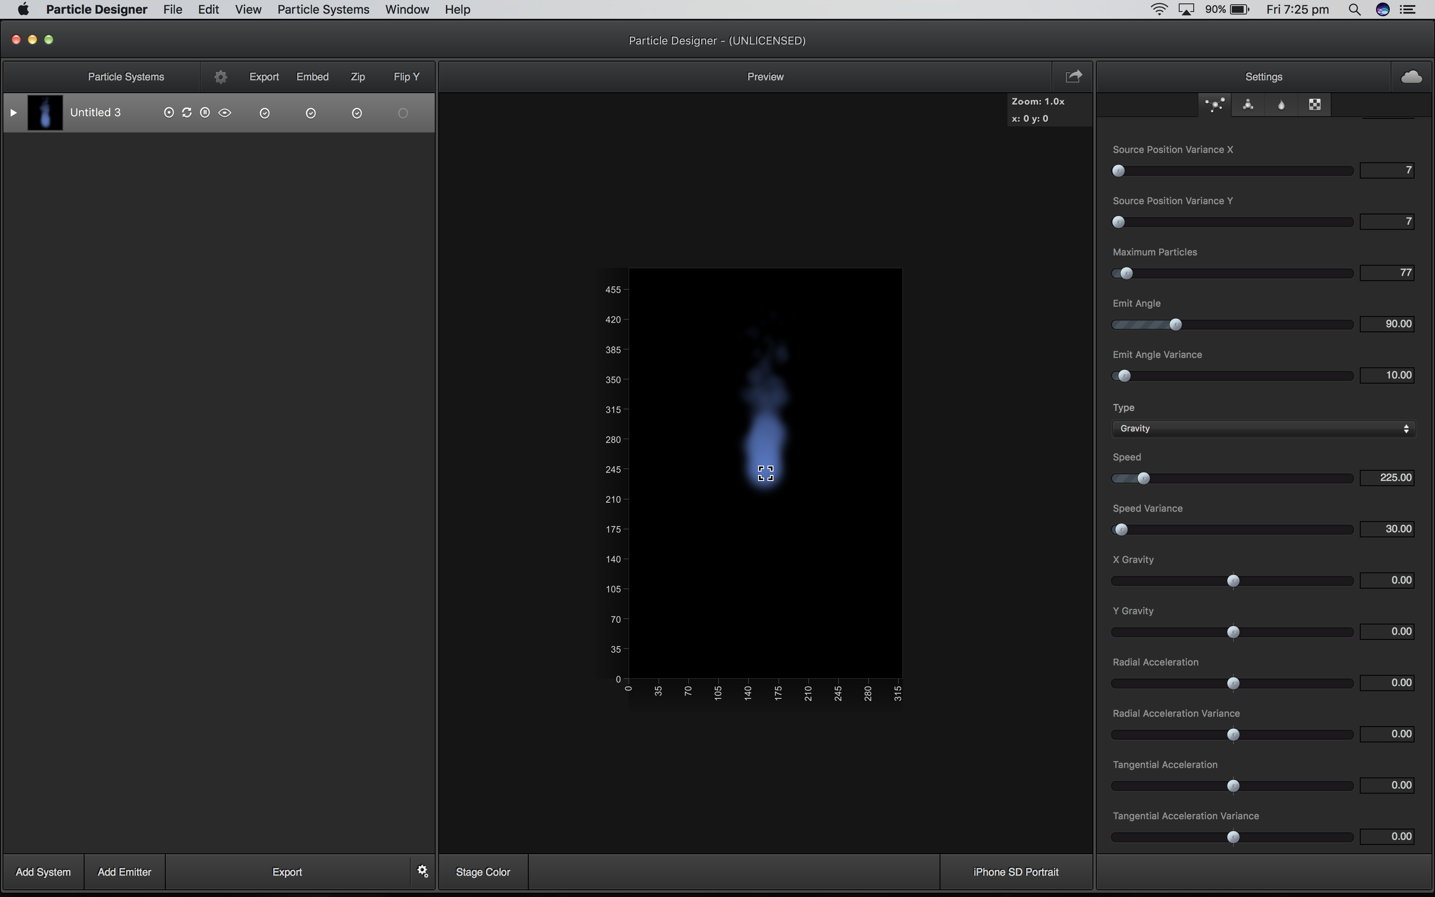This screenshot has width=1435, height=897.
Task: Expand the Untitled 3 disclosure triangle
Action: click(13, 113)
